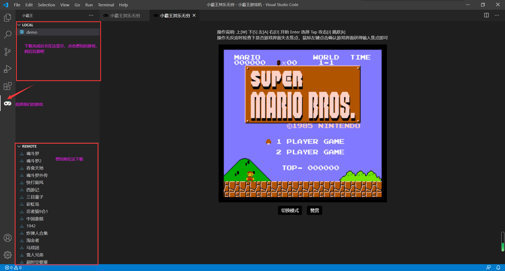Viewport: 505px width, 271px height.
Task: Open the Extensions view
Action: tap(8, 86)
